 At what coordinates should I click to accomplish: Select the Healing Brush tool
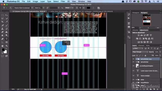(x=2, y=25)
